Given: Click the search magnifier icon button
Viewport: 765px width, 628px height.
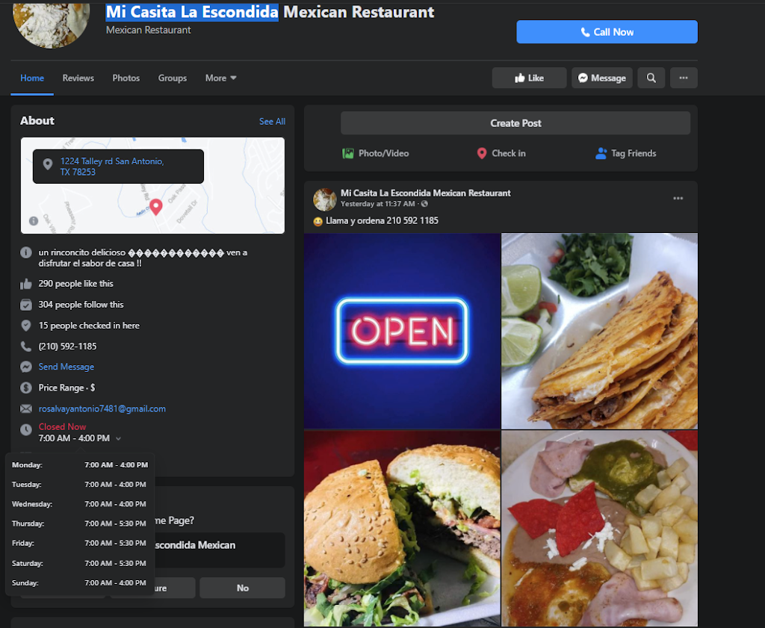Looking at the screenshot, I should (x=651, y=78).
